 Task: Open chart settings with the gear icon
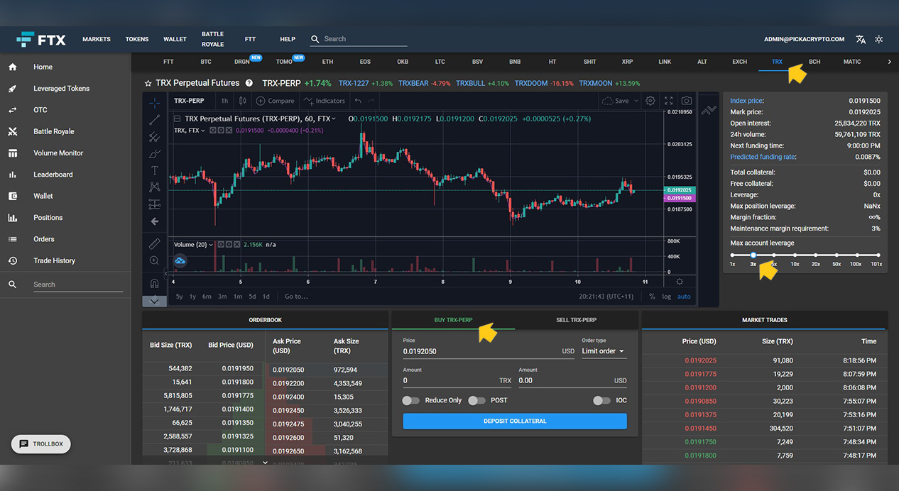(650, 101)
